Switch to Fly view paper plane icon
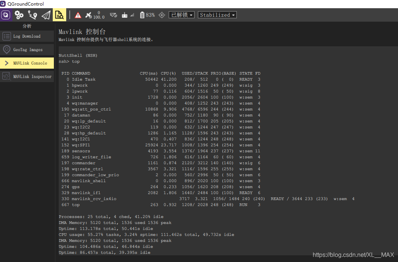 point(46,15)
